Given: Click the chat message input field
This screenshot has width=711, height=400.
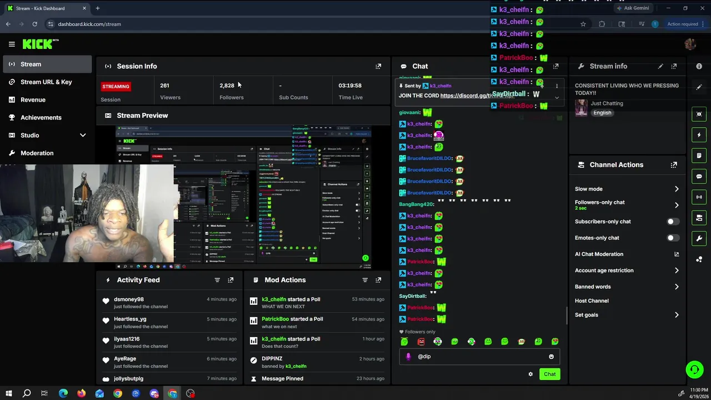Looking at the screenshot, I should pyautogui.click(x=479, y=357).
